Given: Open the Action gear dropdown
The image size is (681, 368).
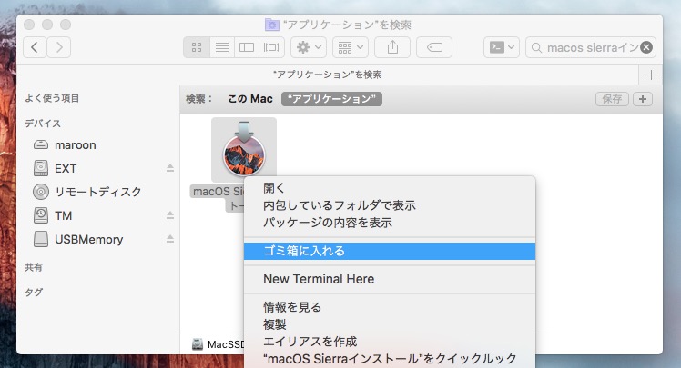Looking at the screenshot, I should coord(307,46).
